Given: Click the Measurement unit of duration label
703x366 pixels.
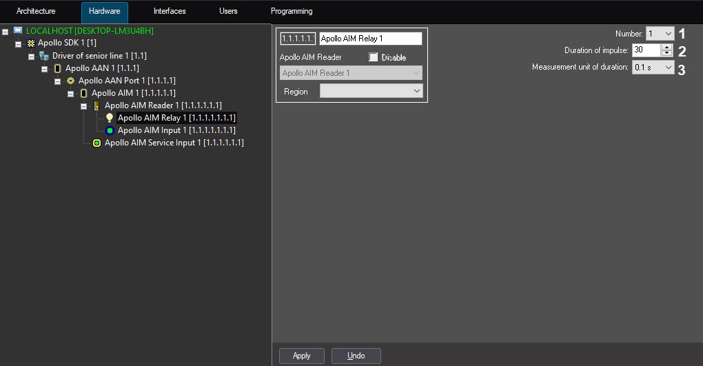Looking at the screenshot, I should [x=580, y=67].
